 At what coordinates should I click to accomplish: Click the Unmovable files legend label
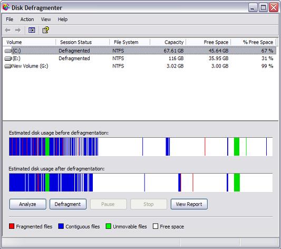click(130, 227)
